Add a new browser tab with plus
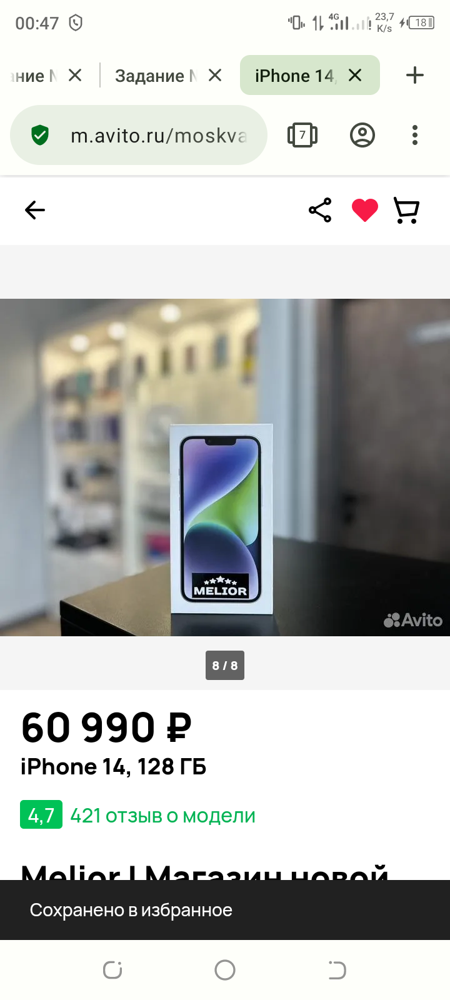 pyautogui.click(x=415, y=76)
